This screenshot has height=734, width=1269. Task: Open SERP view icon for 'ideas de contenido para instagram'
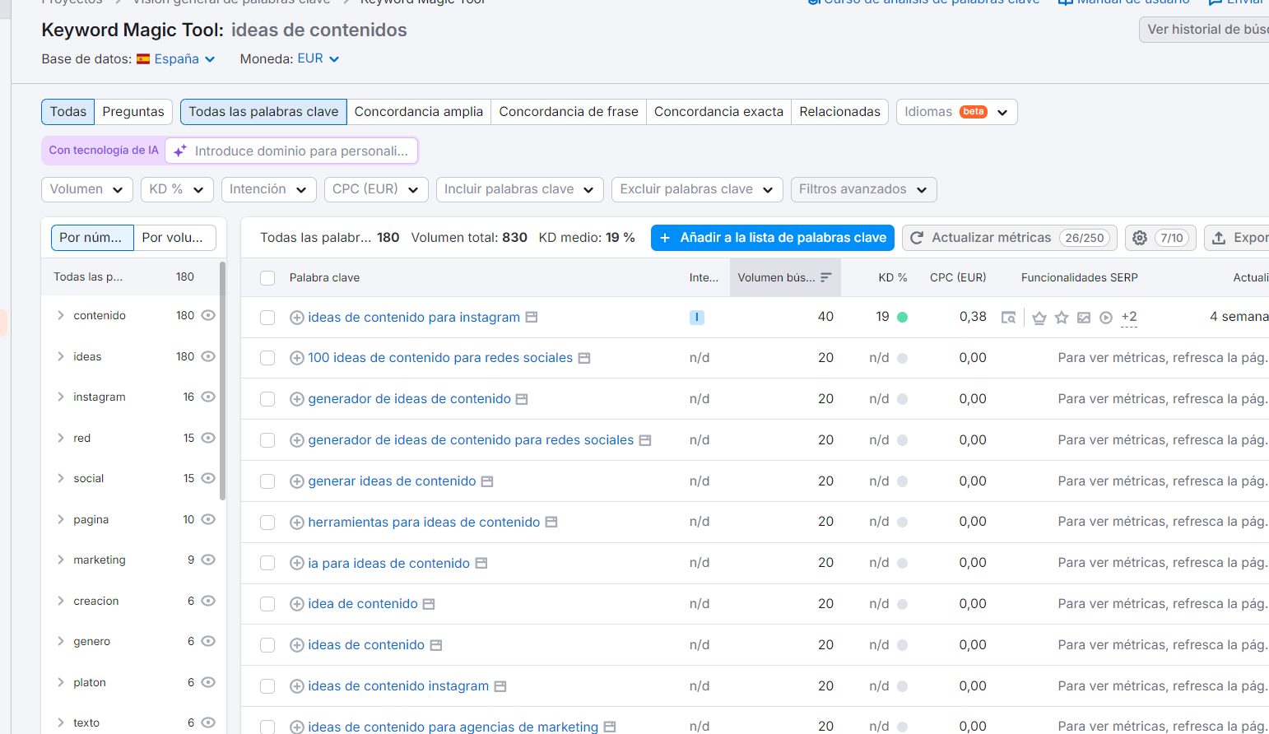click(x=532, y=317)
